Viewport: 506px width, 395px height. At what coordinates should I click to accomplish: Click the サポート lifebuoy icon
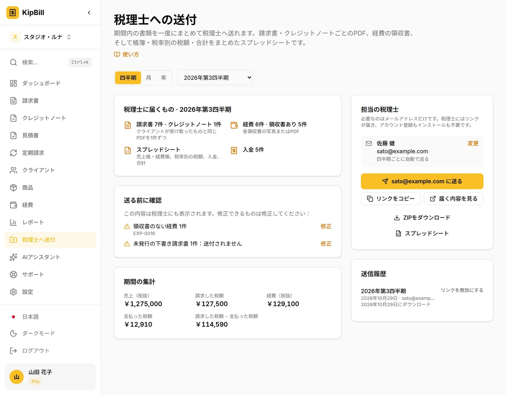pyautogui.click(x=13, y=274)
